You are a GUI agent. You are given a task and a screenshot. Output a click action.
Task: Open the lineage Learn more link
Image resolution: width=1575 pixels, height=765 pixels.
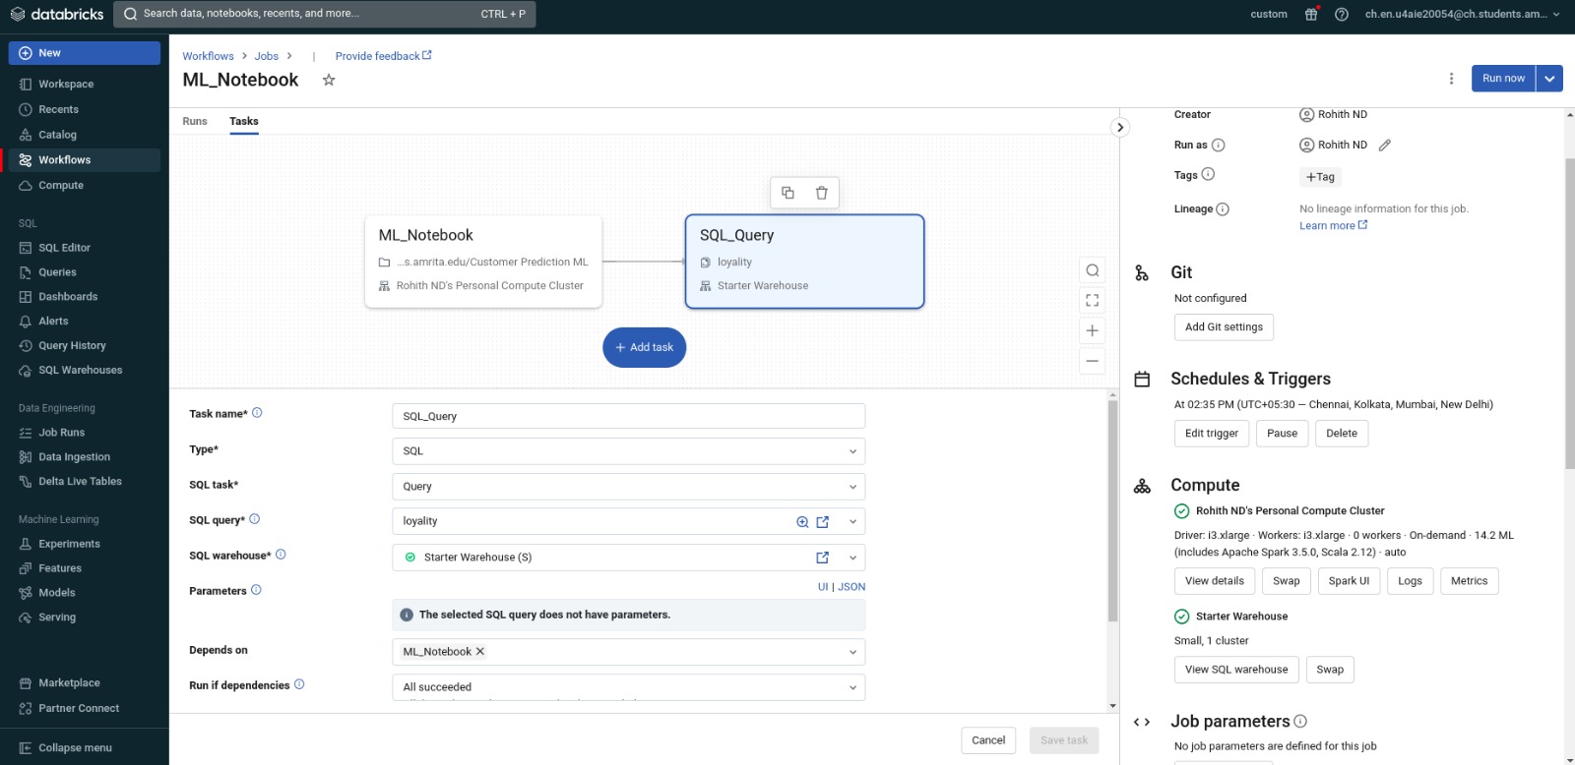(1333, 225)
